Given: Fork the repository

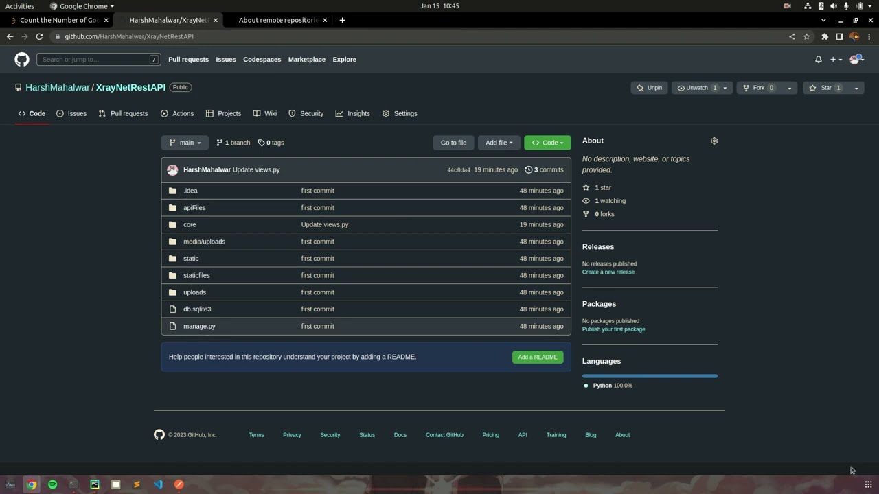Looking at the screenshot, I should click(758, 88).
